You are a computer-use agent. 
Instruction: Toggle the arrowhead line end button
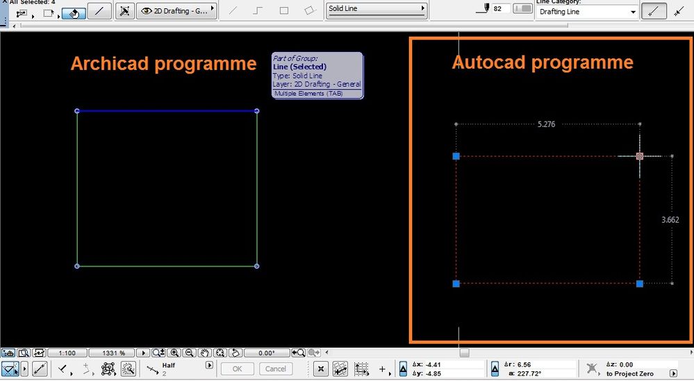click(679, 12)
